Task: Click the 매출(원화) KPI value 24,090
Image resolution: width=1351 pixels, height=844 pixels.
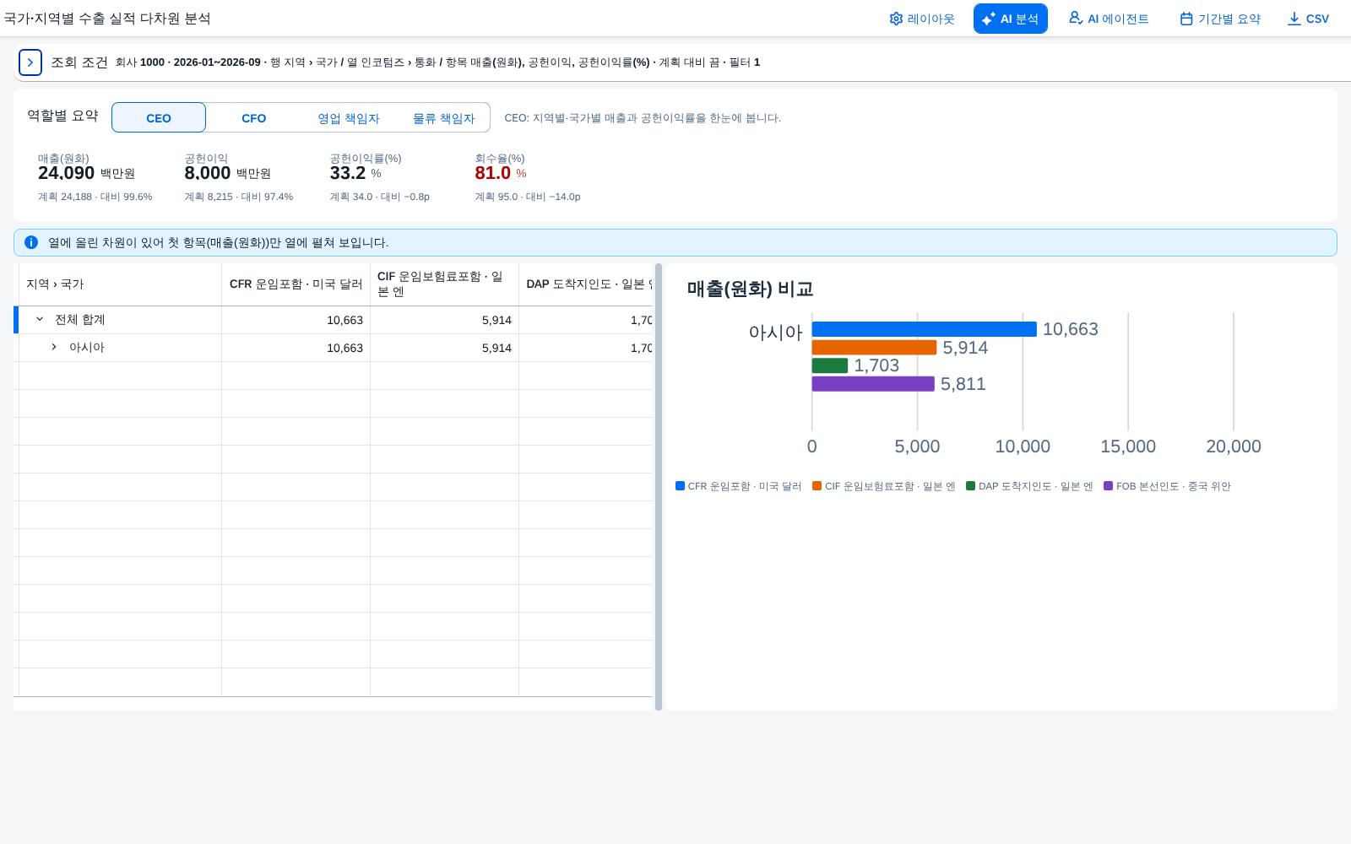Action: tap(66, 173)
